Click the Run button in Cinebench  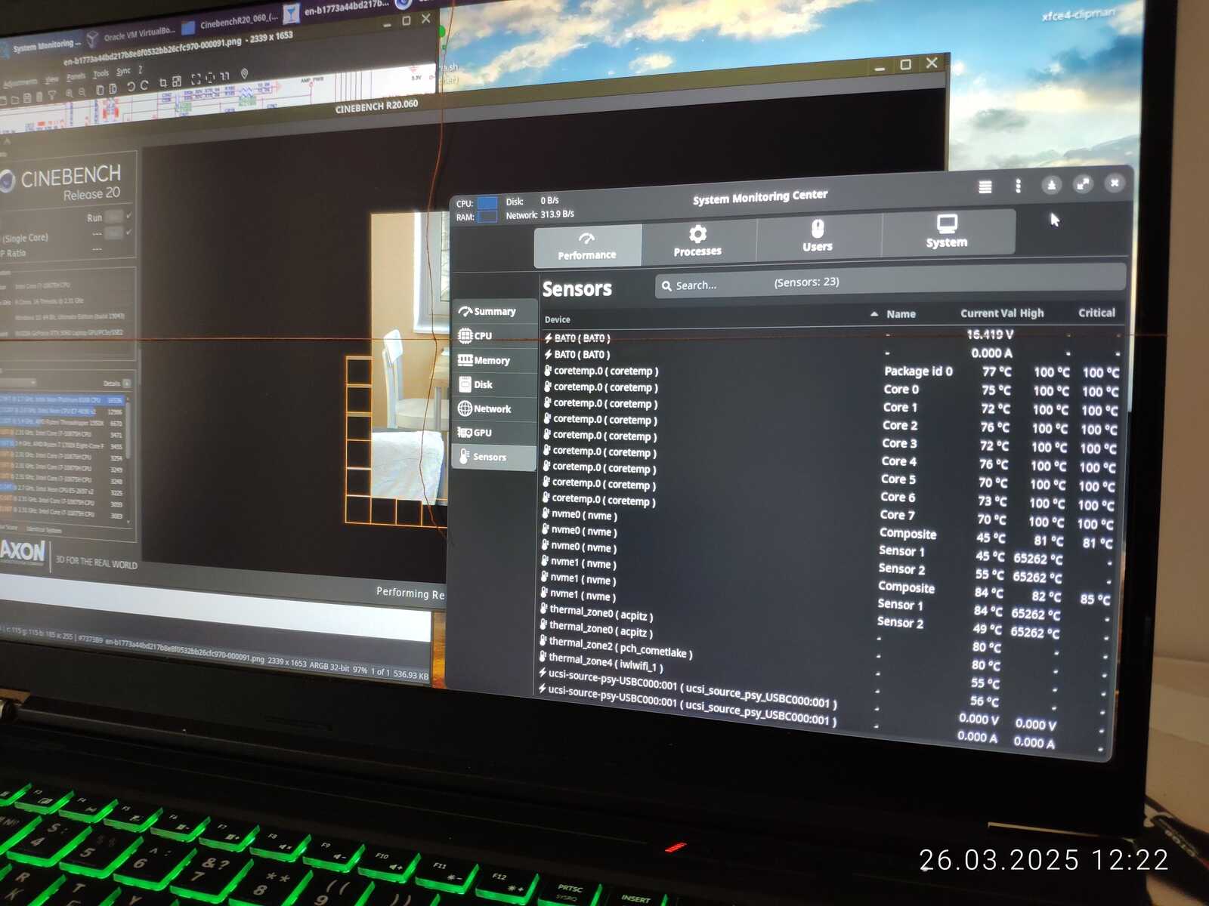pos(113,217)
